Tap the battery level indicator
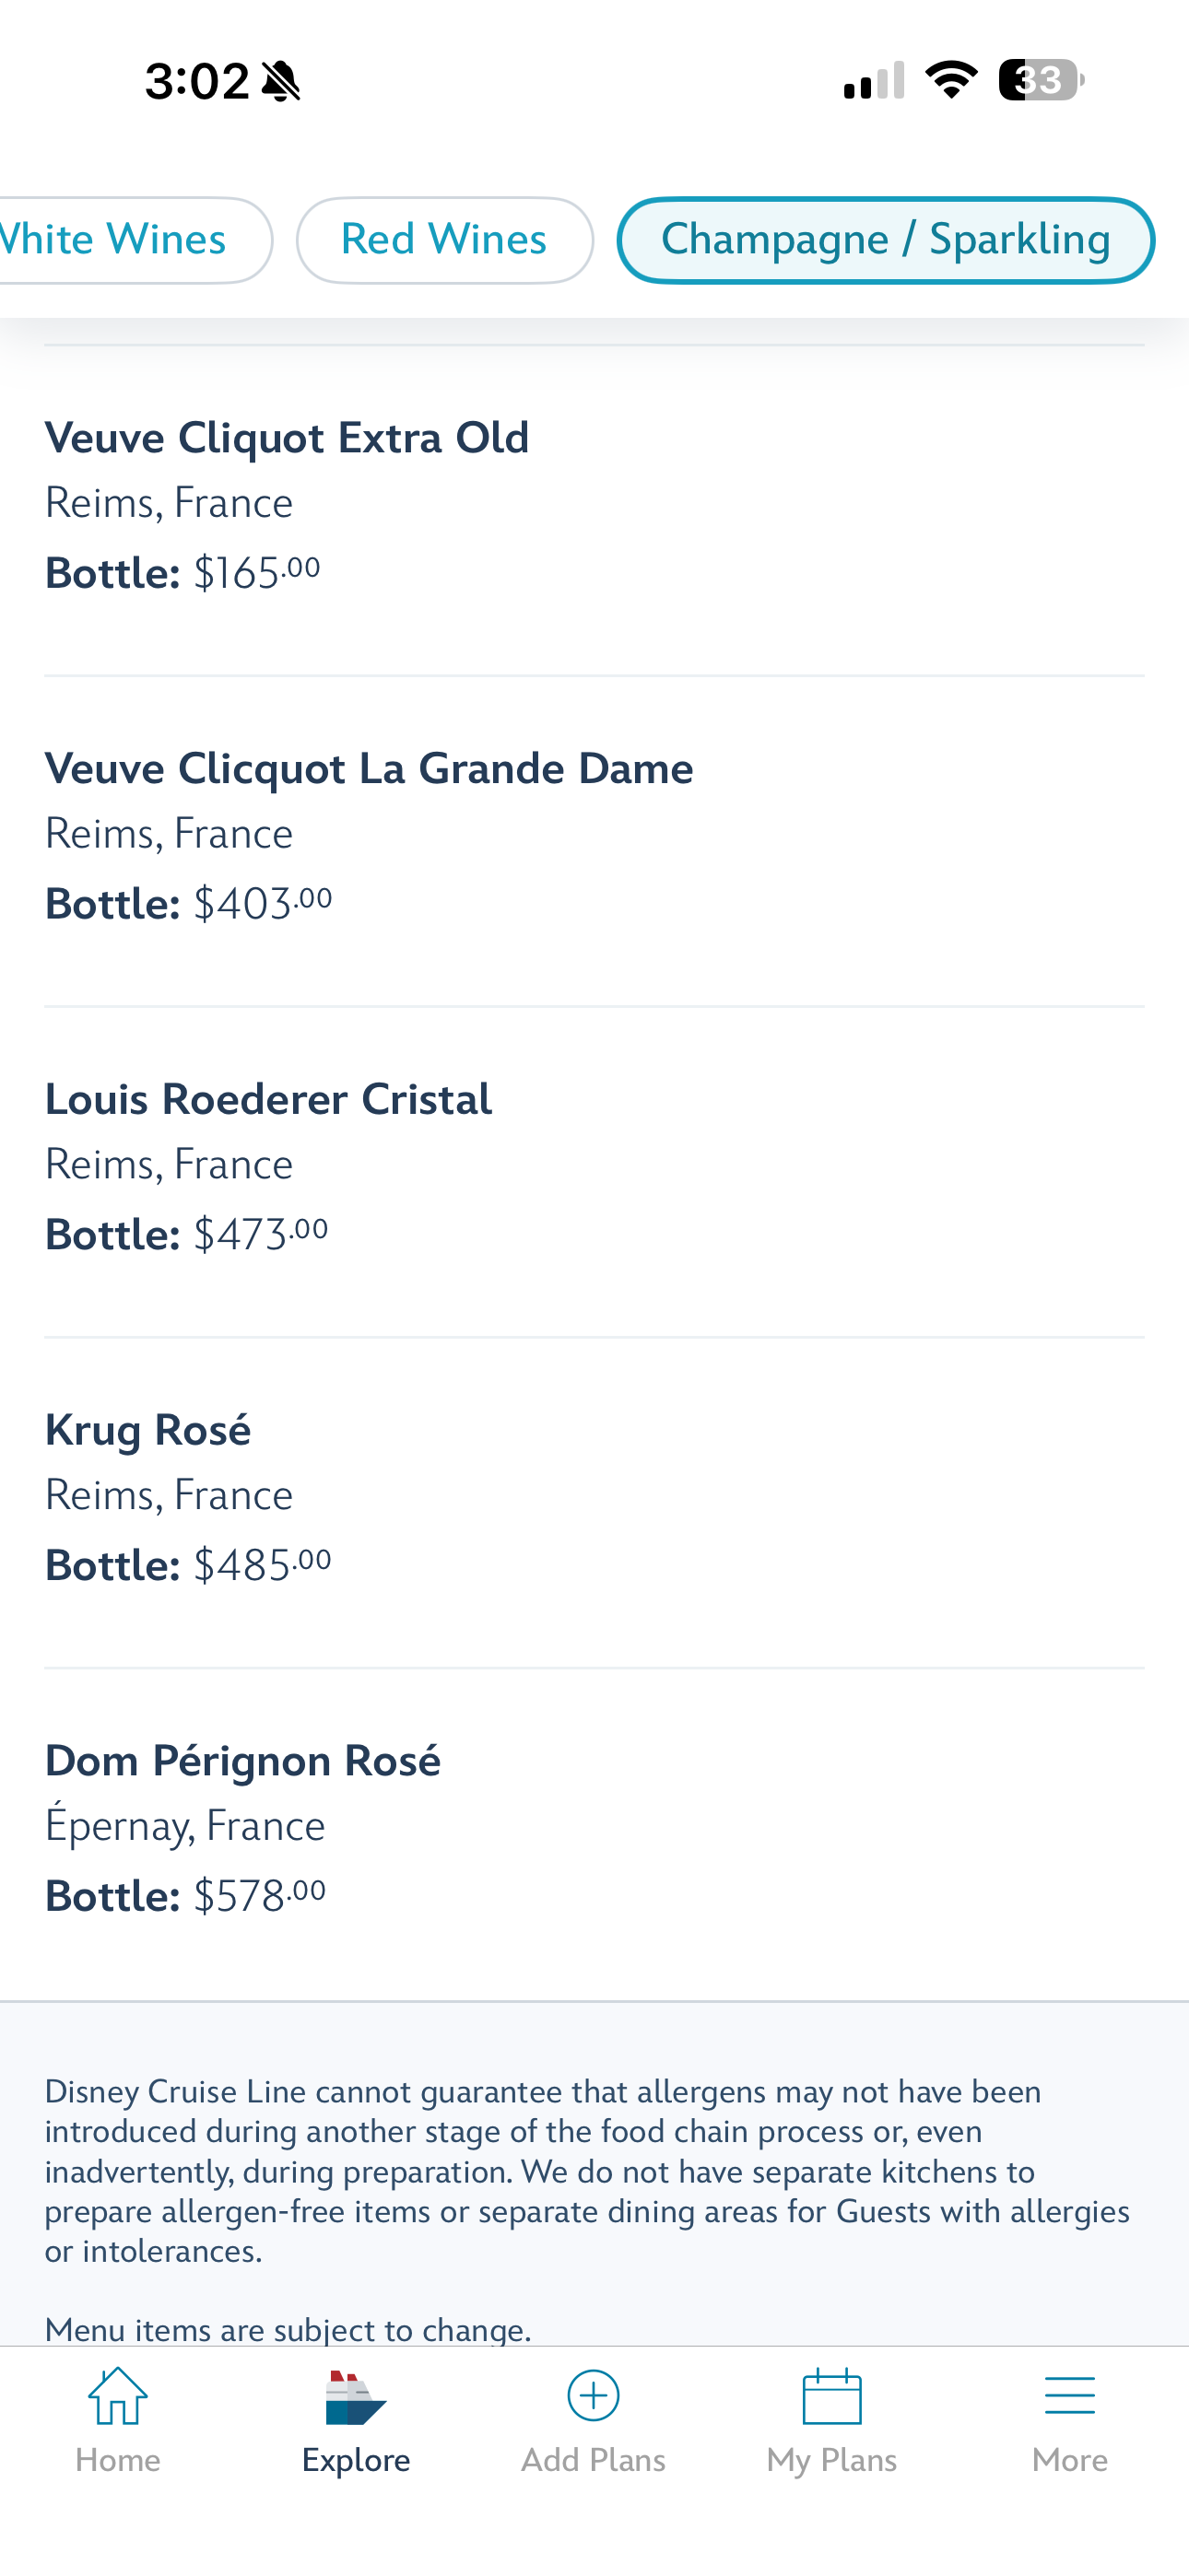1189x2576 pixels. 1041,80
